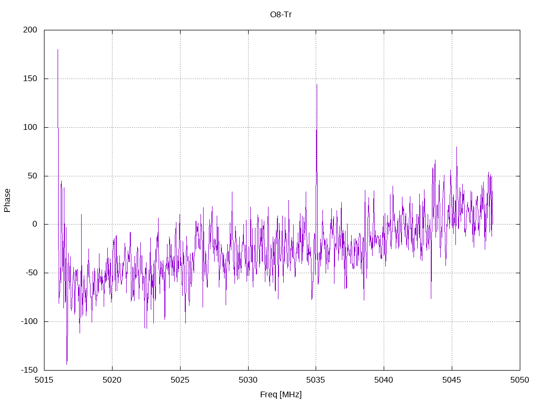Screen dimensions: 536x402
Task: Click the x-axis tick label 5040
Action: tap(384, 380)
